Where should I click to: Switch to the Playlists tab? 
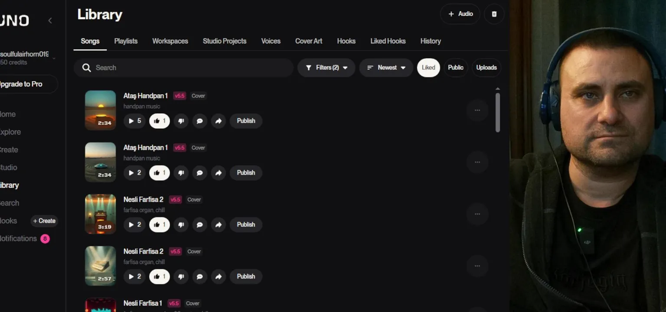pyautogui.click(x=126, y=41)
